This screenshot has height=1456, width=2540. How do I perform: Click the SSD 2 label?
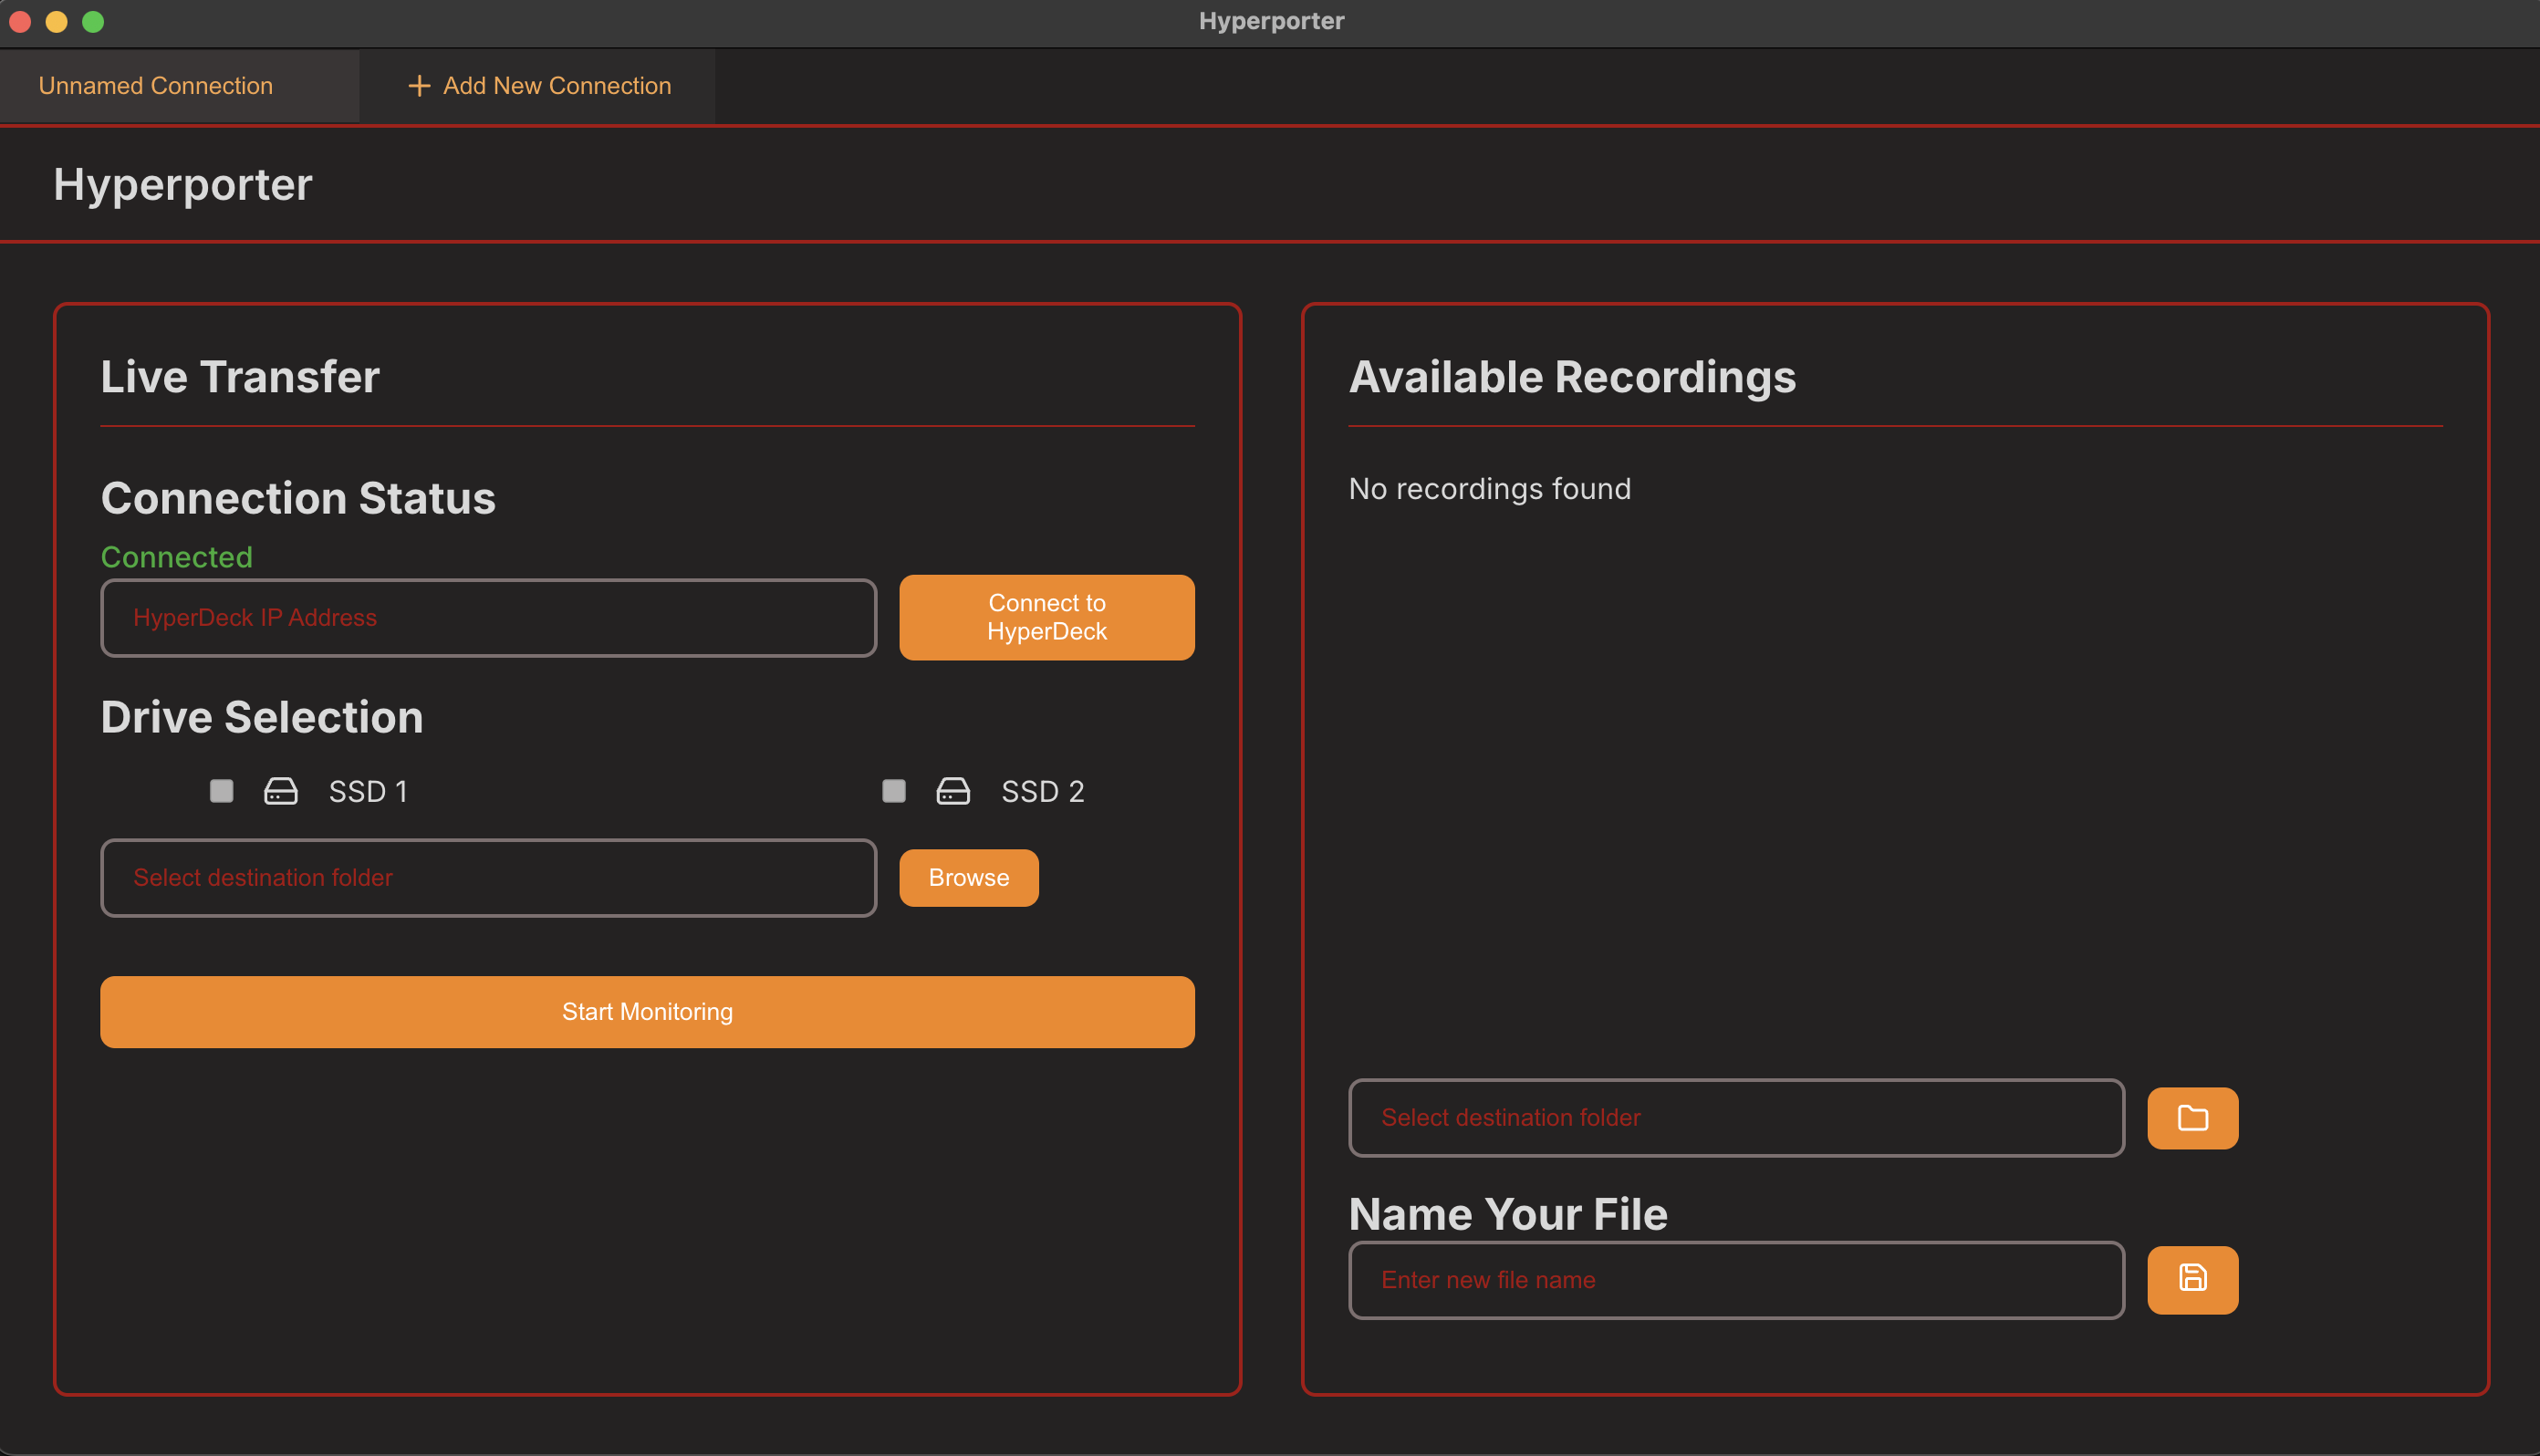pos(1043,792)
